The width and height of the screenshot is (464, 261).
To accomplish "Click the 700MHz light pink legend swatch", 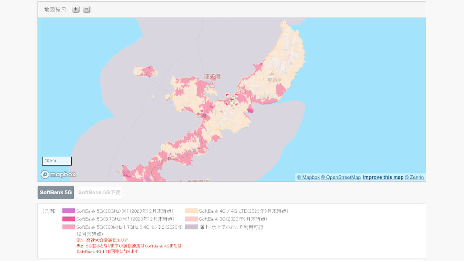I will 69,227.
